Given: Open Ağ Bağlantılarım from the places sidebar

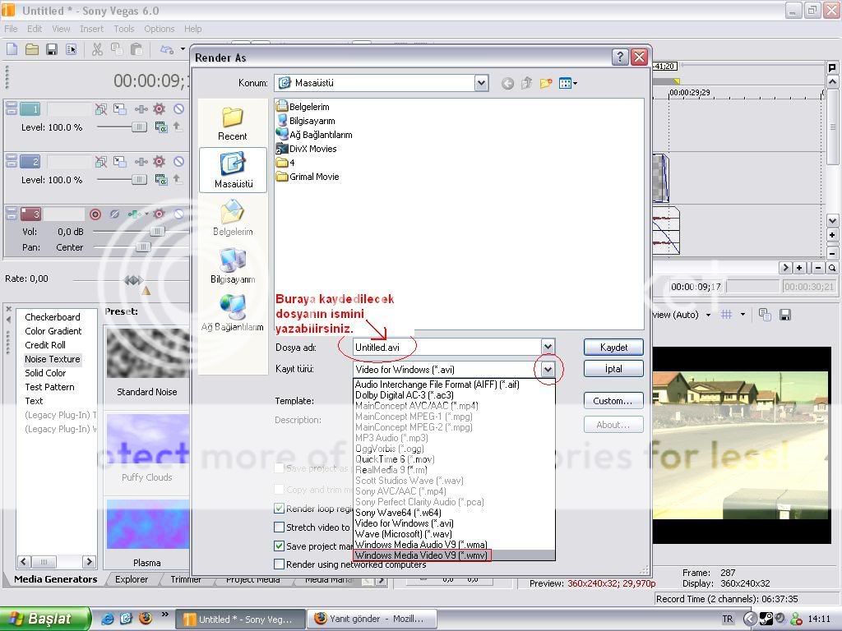Looking at the screenshot, I should (x=233, y=313).
